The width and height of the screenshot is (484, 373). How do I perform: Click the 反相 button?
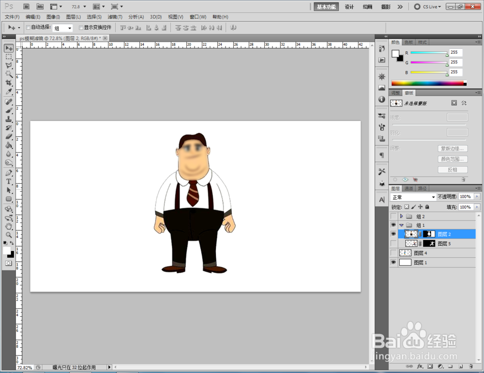pos(453,169)
